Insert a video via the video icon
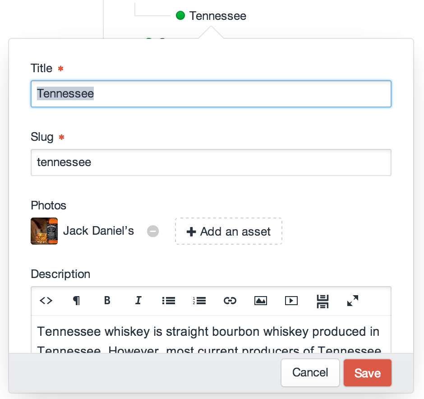This screenshot has width=424, height=399. click(x=291, y=301)
